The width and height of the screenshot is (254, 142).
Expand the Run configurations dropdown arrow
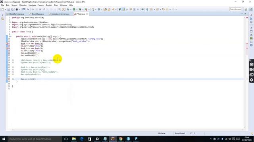[77, 9]
